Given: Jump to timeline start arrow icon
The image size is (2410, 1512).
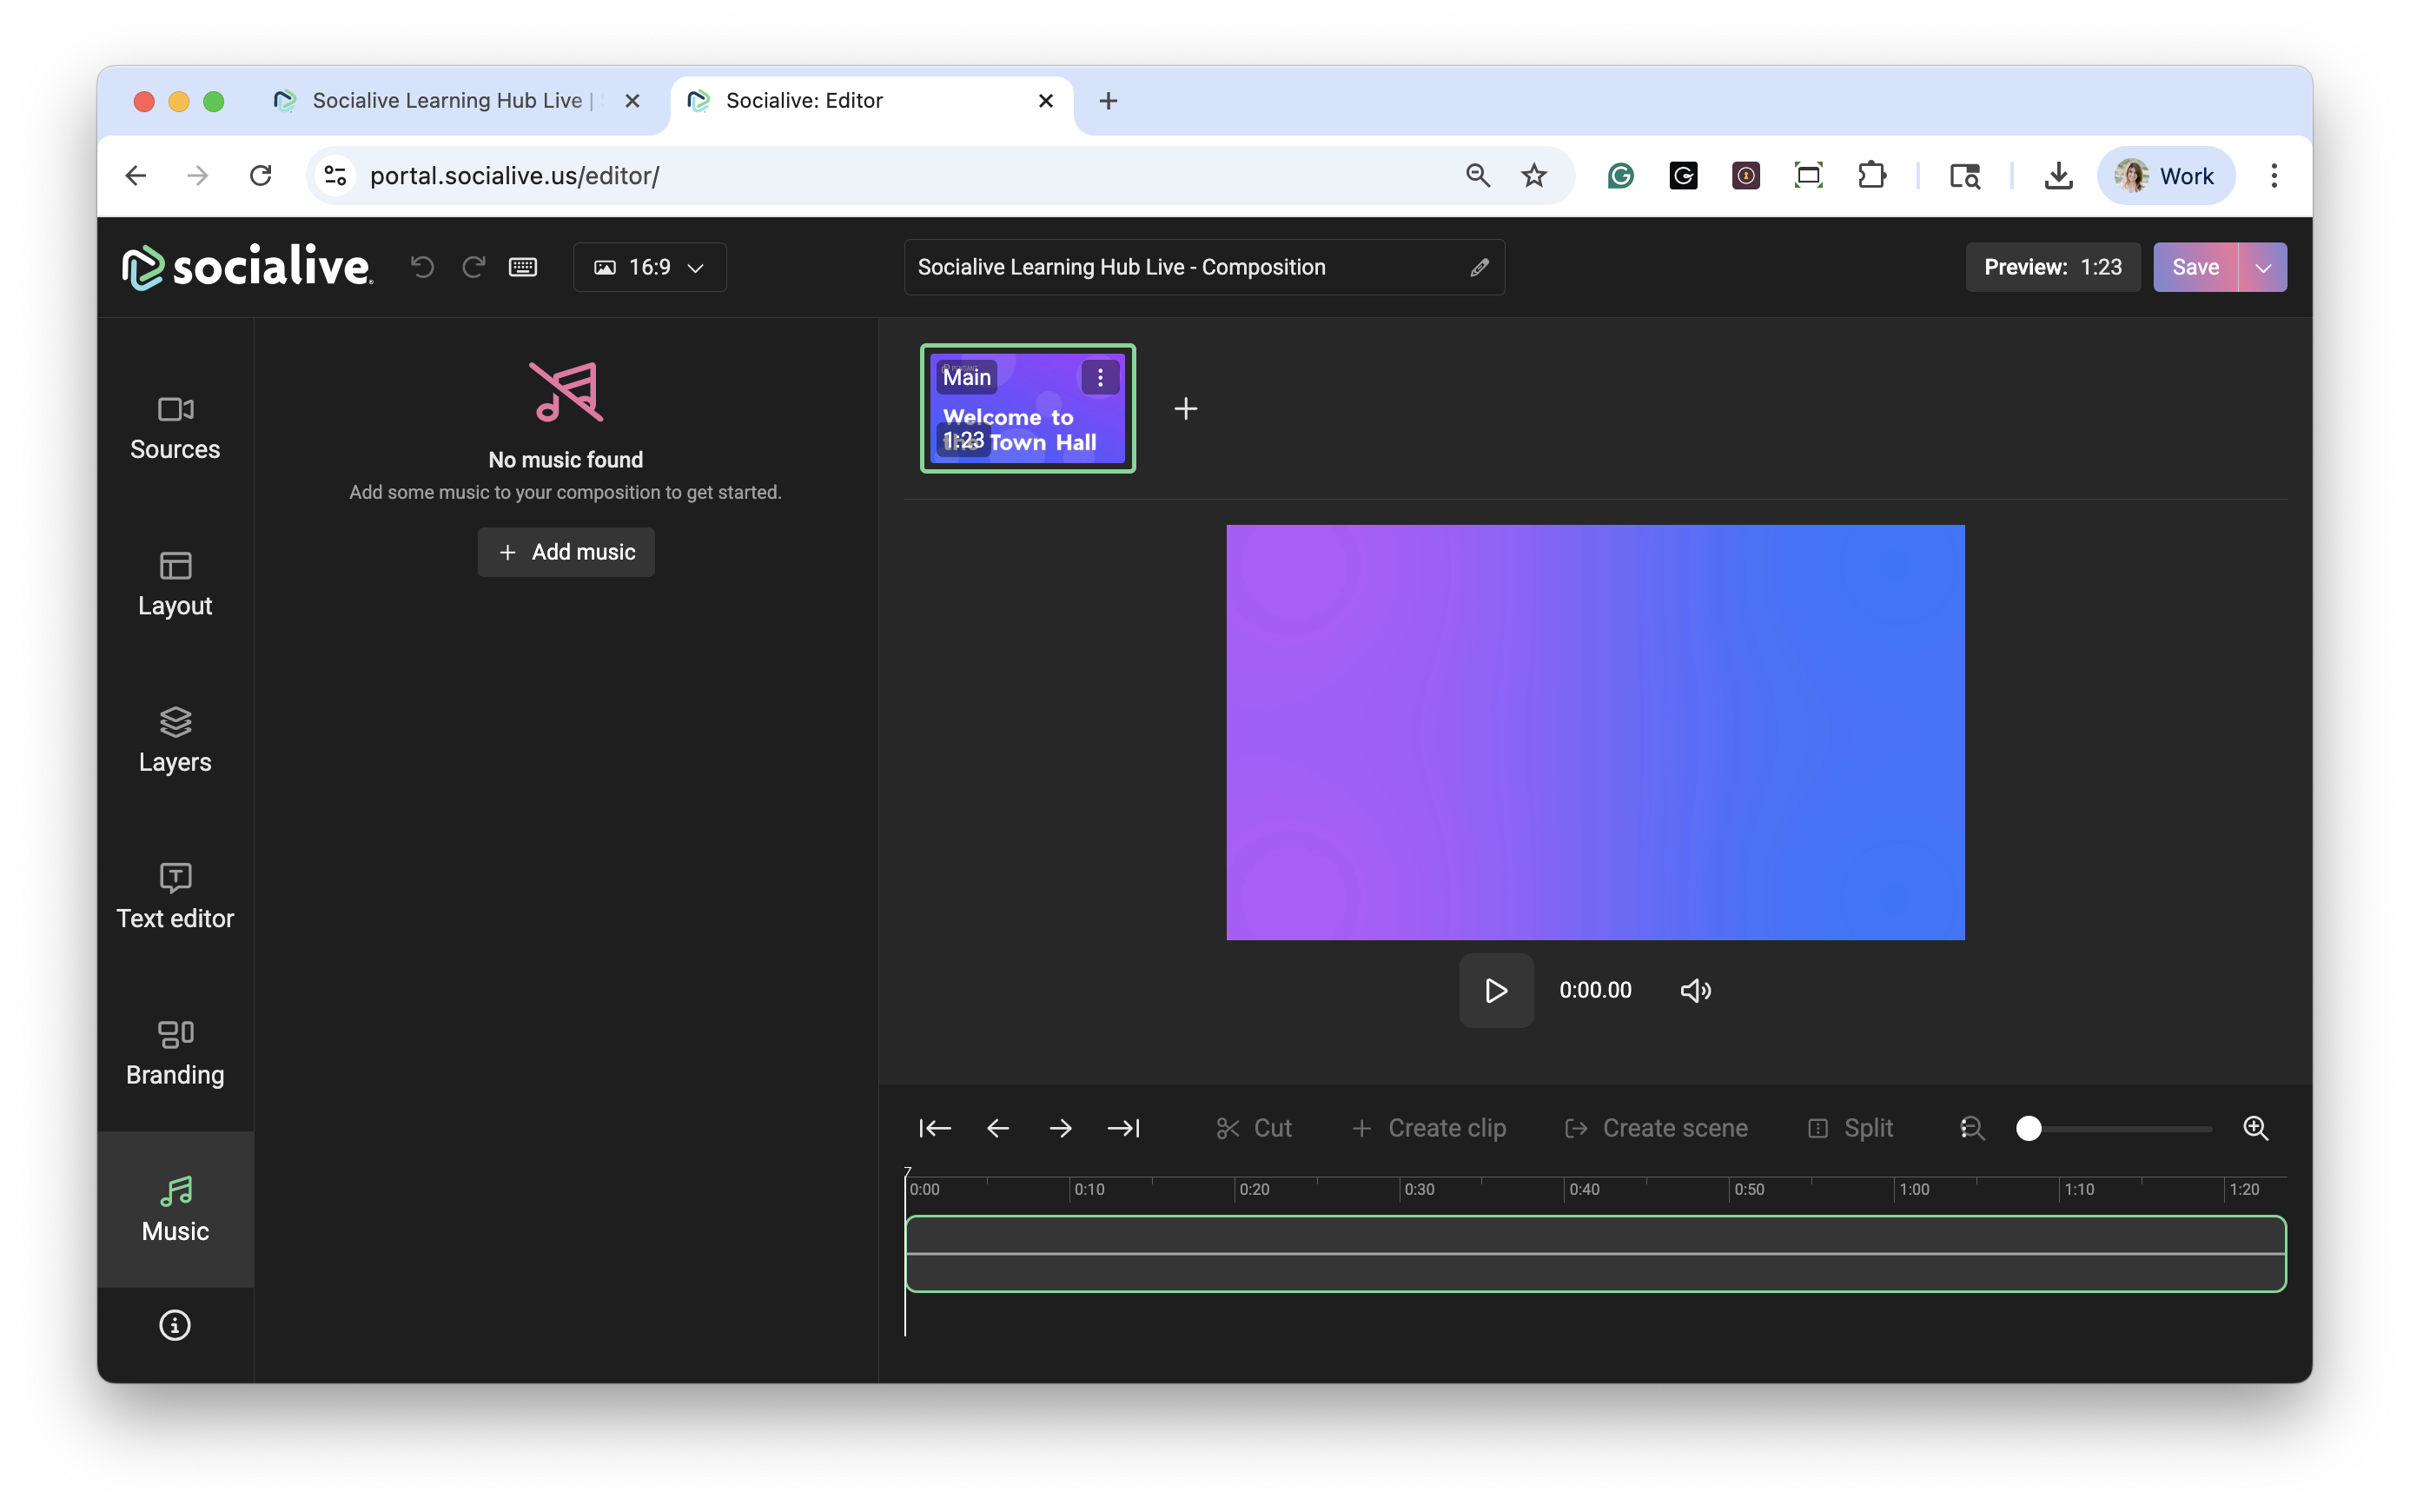Looking at the screenshot, I should (935, 1128).
